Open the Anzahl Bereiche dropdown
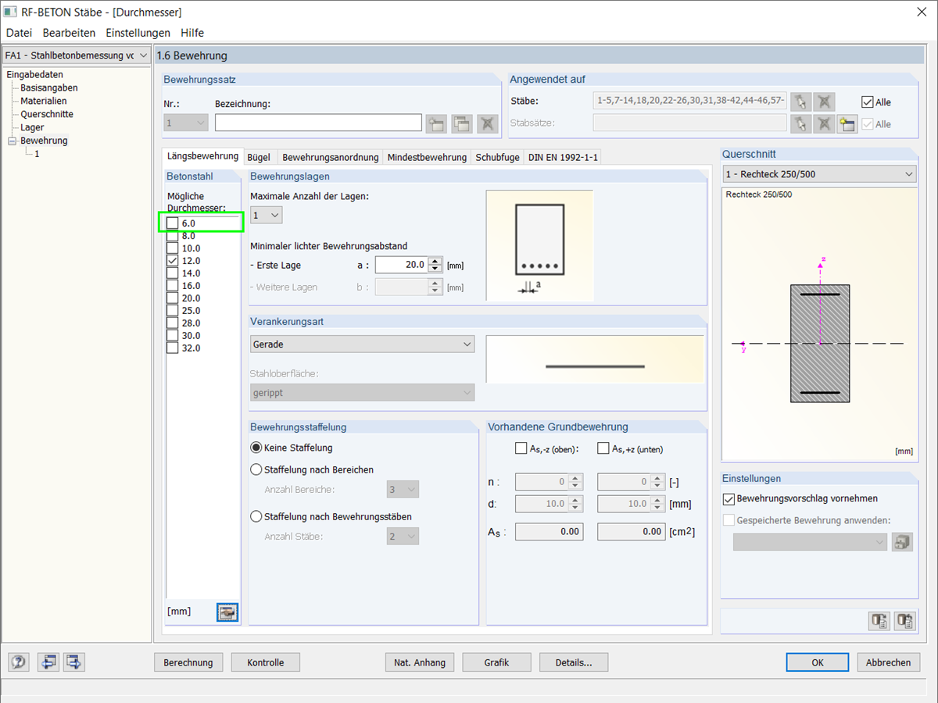Image resolution: width=938 pixels, height=703 pixels. pos(403,490)
